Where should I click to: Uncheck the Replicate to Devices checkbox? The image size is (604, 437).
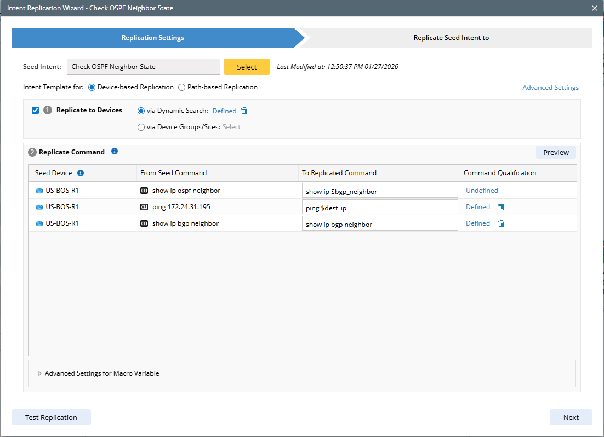coord(36,110)
